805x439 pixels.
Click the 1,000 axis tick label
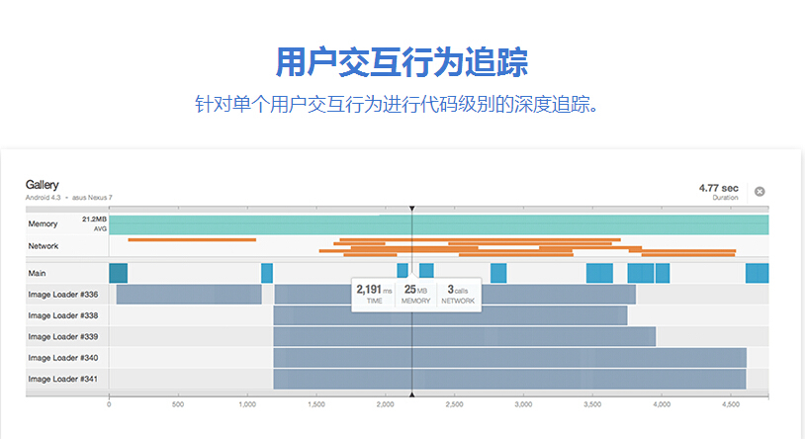247,404
